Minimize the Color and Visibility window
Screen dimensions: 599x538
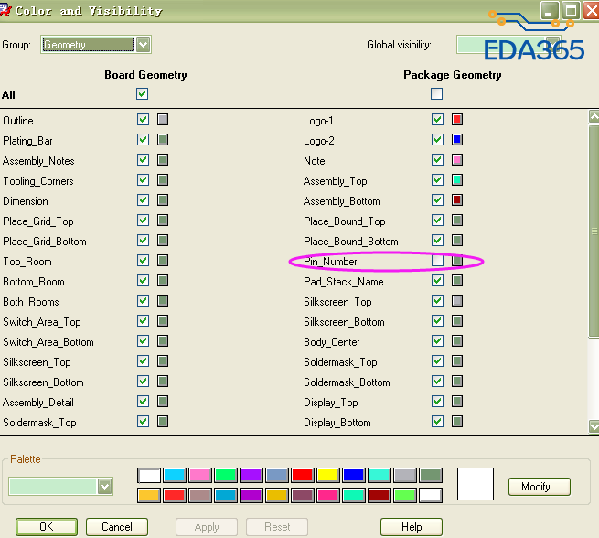pyautogui.click(x=551, y=10)
